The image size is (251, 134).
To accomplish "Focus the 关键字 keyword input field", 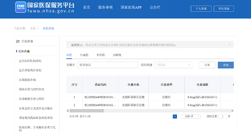I will [107, 65].
